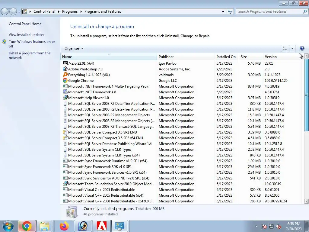Sort by the Publisher column header

coord(186,56)
